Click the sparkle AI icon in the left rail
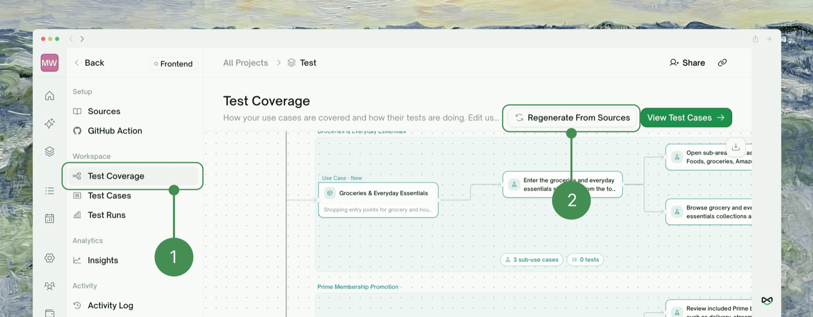 49,123
